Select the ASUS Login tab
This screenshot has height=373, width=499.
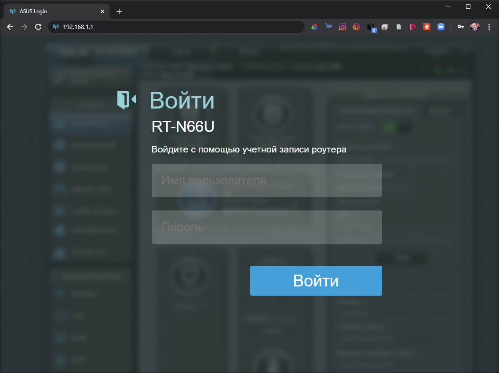57,11
